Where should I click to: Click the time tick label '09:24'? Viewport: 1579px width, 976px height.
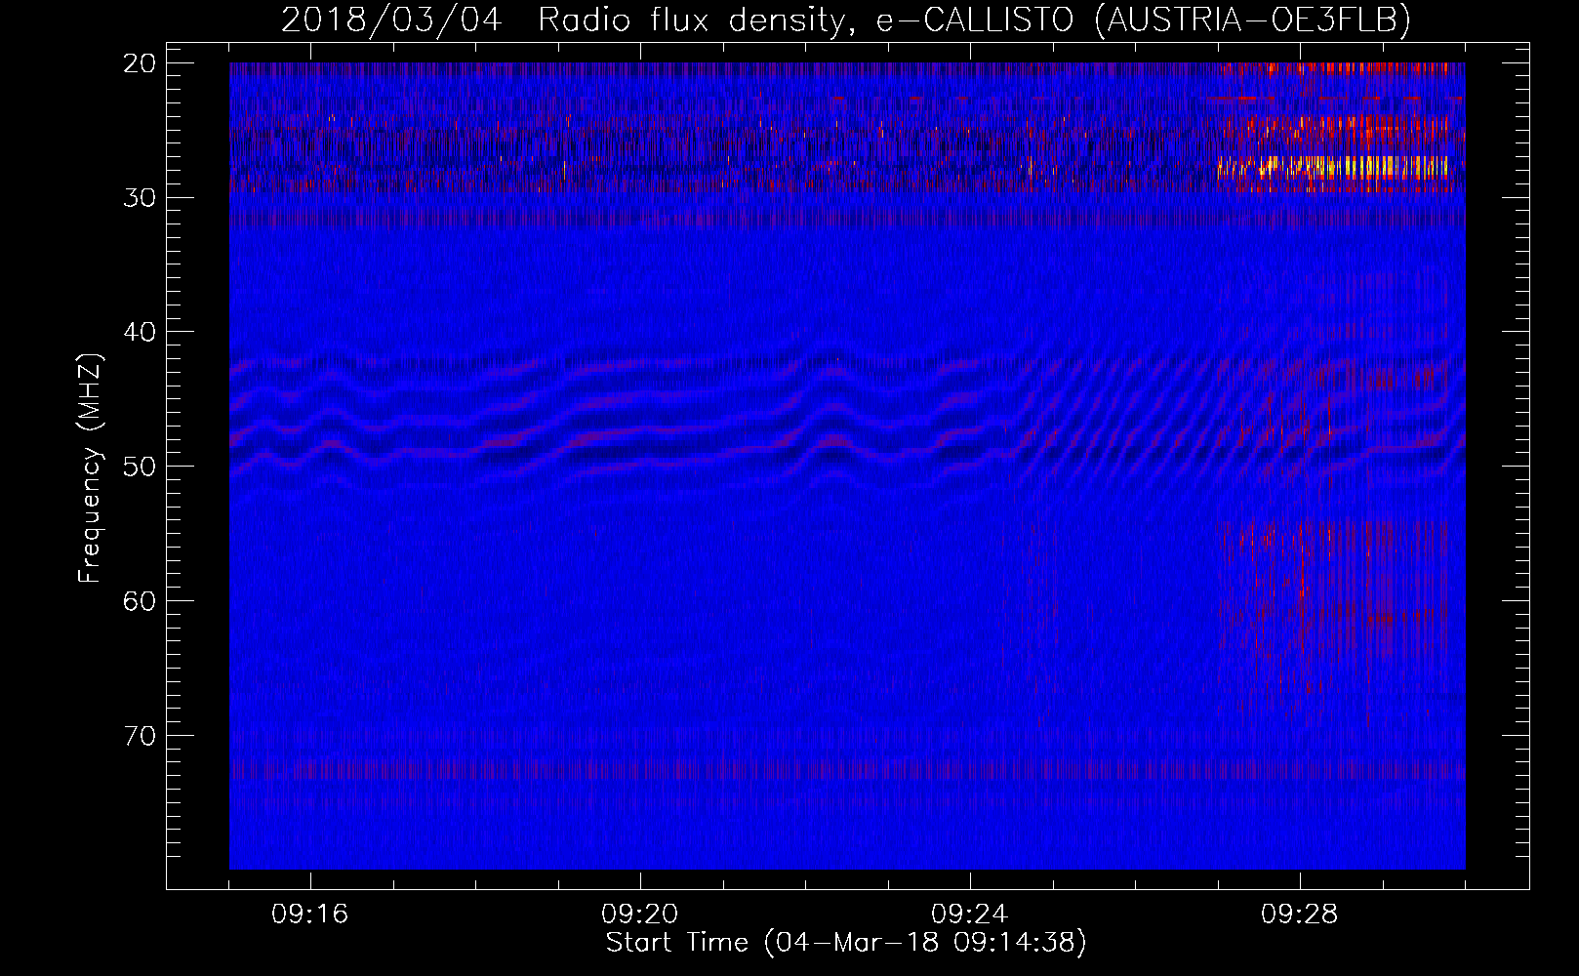point(970,915)
